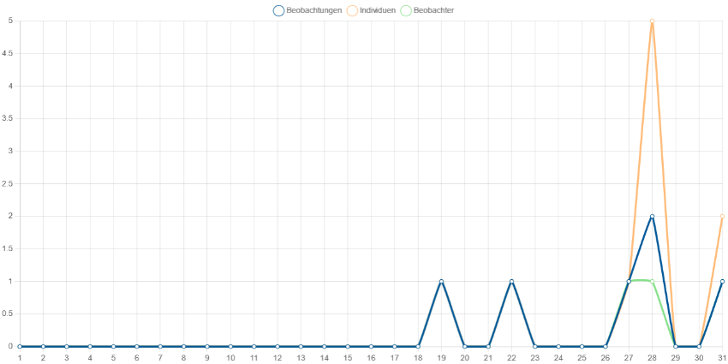Select the Beobachtungen point at value 2 on day 28
This screenshot has width=728, height=364.
coord(653,217)
